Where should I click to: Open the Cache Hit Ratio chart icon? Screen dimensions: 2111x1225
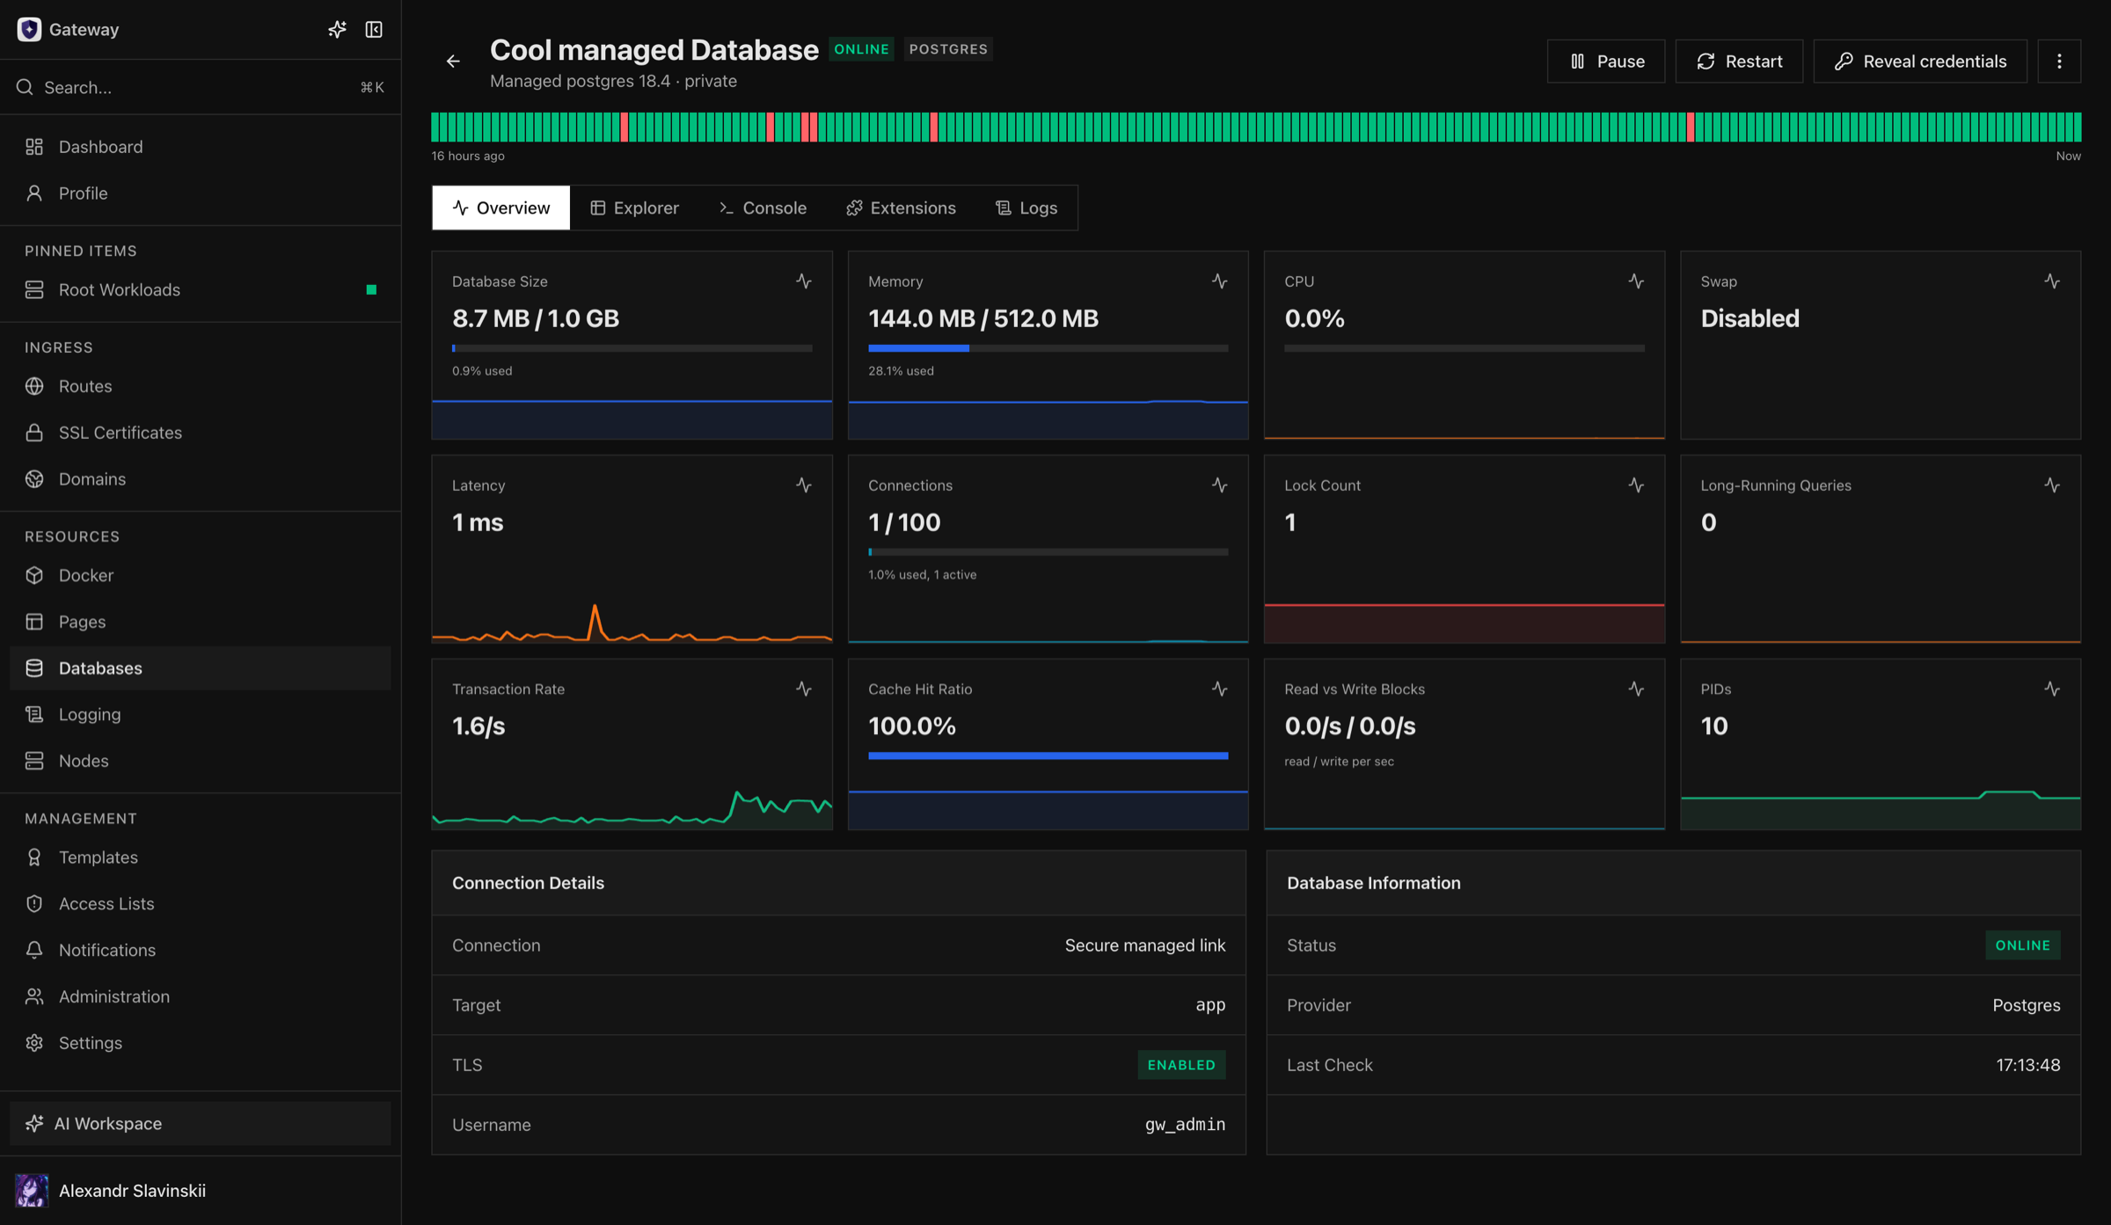click(x=1220, y=689)
